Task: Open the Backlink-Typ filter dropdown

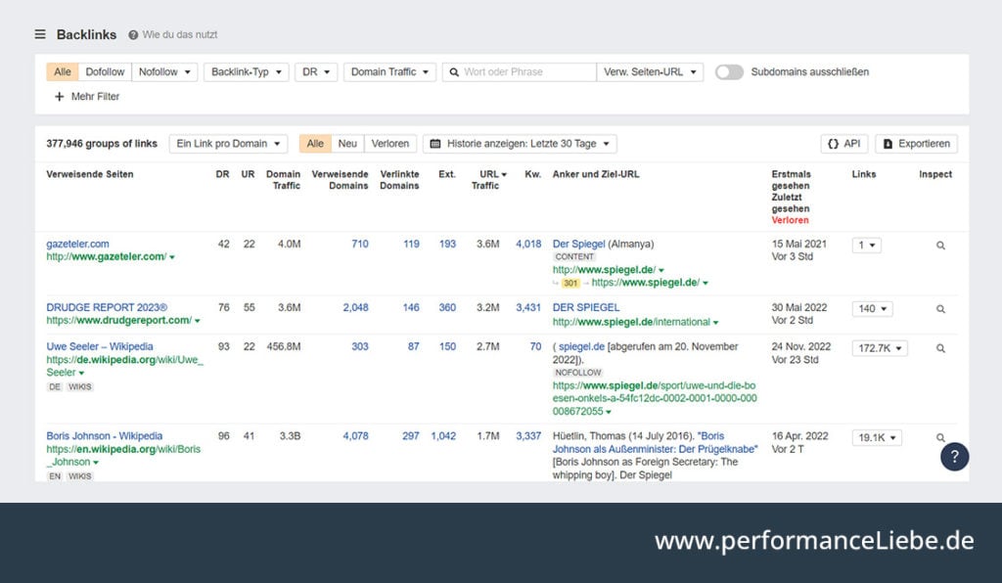Action: click(x=247, y=72)
